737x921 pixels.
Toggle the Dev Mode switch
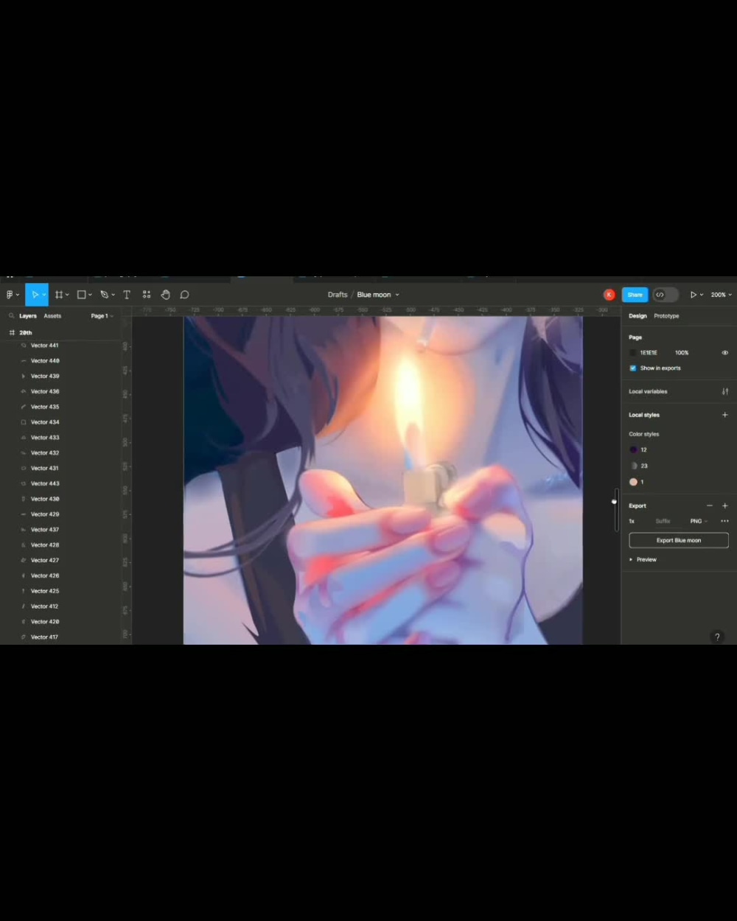pyautogui.click(x=665, y=295)
